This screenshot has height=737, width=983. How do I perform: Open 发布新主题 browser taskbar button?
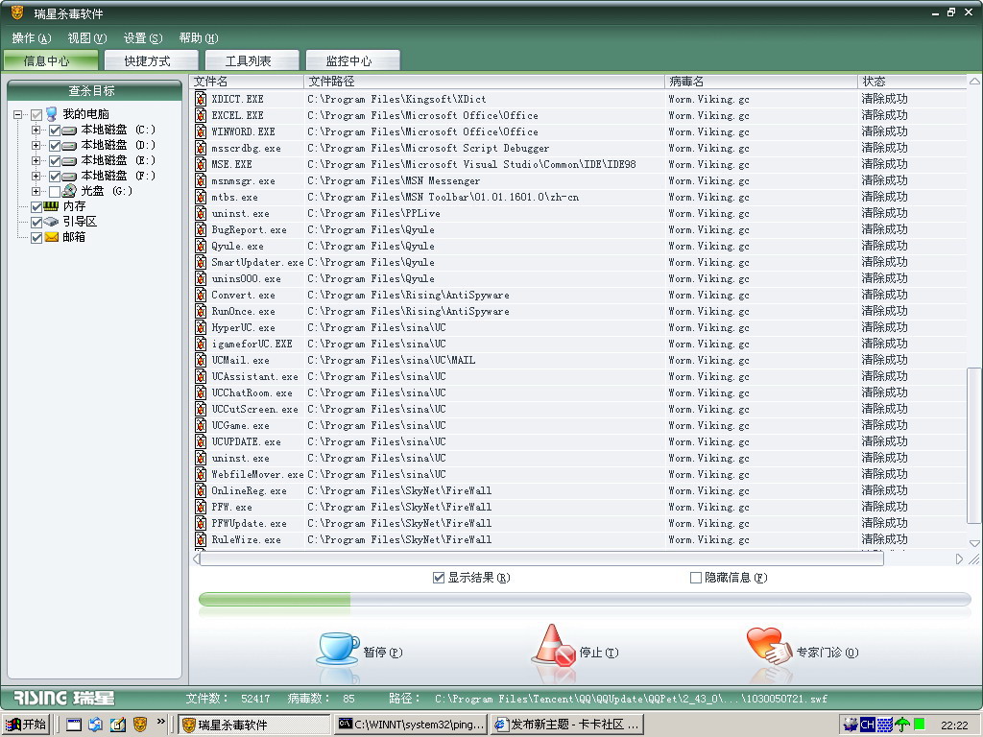(x=568, y=725)
